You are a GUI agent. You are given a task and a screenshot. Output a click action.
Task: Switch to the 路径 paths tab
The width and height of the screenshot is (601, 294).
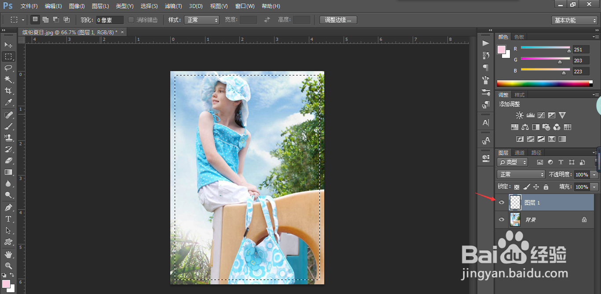[x=536, y=153]
